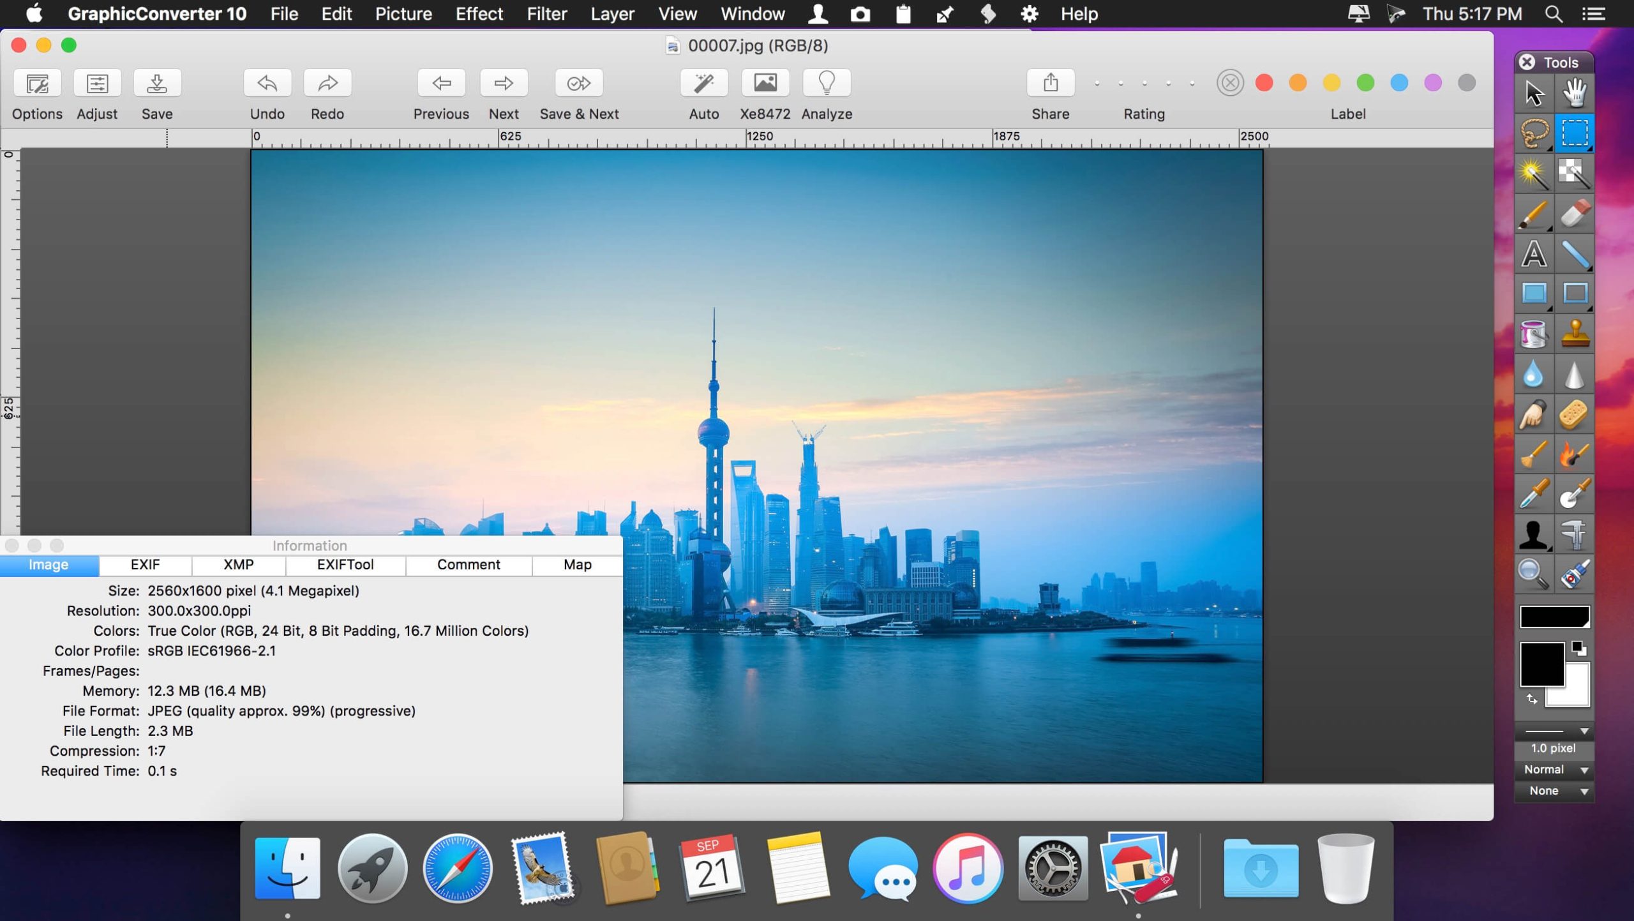Clear the label with the crossed circle

click(1229, 82)
